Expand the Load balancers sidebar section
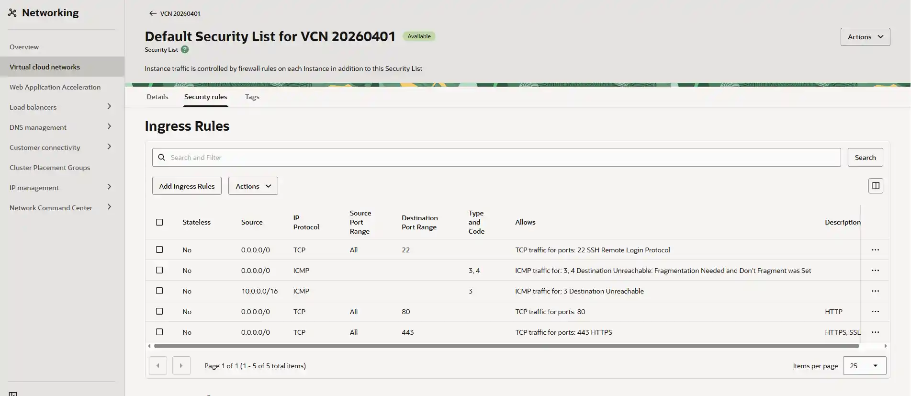 (109, 107)
